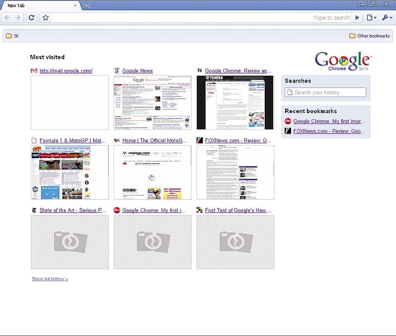Reload the current page
This screenshot has height=336, width=396.
click(31, 18)
